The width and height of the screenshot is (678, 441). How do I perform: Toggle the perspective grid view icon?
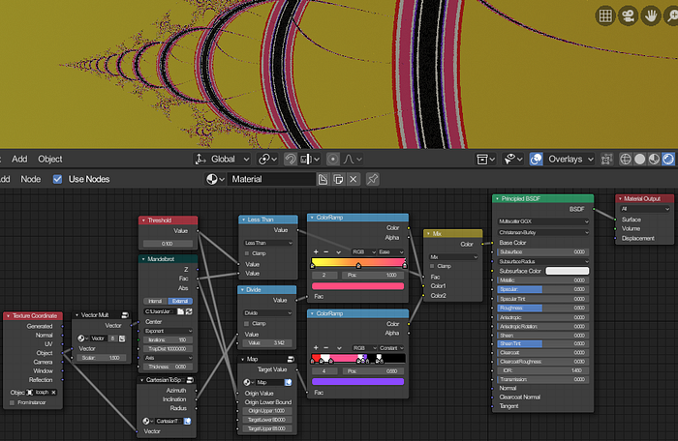(x=605, y=16)
